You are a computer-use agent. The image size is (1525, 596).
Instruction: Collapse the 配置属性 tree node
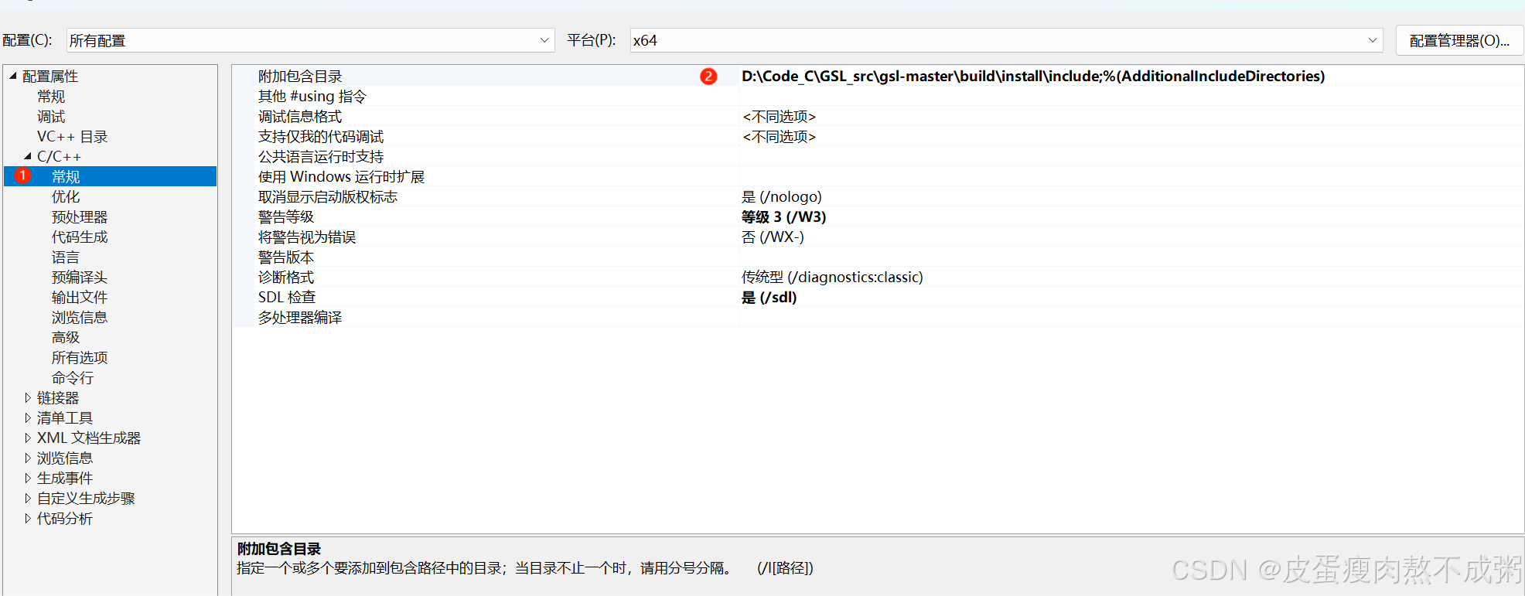13,76
